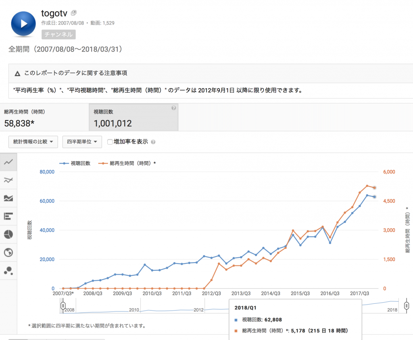Click the 2012/Q3 axis label
Image resolution: width=413 pixels, height=340 pixels.
click(x=211, y=293)
